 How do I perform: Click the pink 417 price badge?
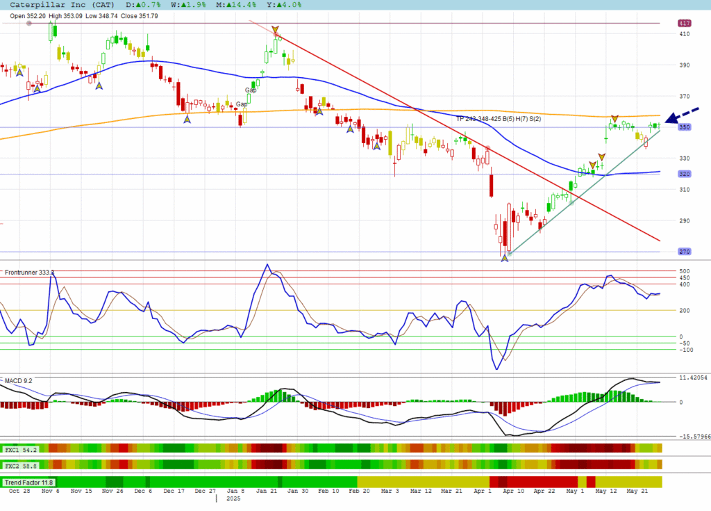click(x=684, y=23)
